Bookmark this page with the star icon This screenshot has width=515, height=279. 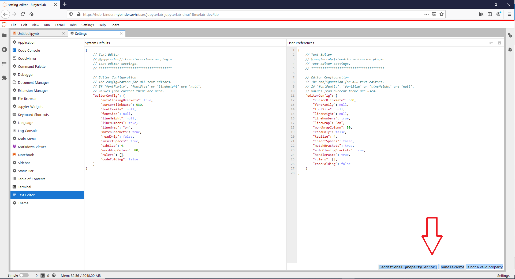coord(442,14)
